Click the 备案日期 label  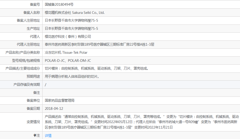[x=33, y=109]
